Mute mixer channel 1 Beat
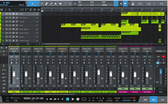This screenshot has width=168, height=104. (12, 60)
